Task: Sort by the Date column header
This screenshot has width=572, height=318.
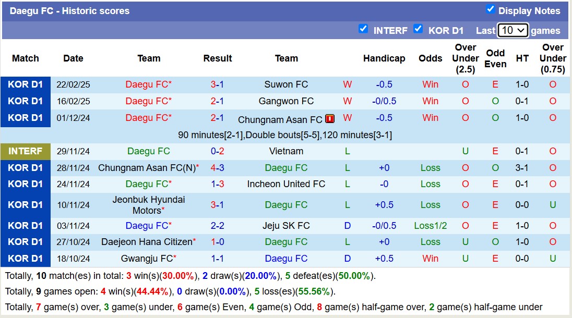Action: (x=73, y=58)
